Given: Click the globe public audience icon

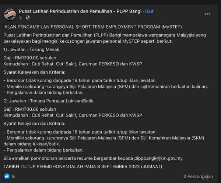Looking at the screenshot, I should click(x=28, y=17).
